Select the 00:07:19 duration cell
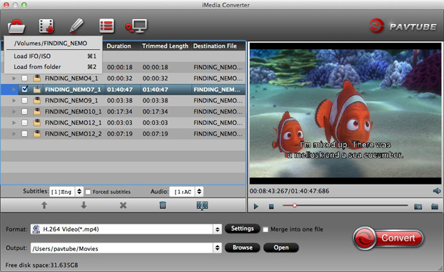The image size is (444, 272). [120, 134]
